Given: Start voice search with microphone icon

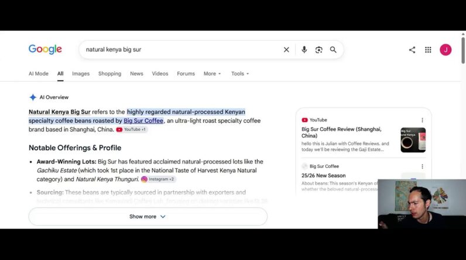Looking at the screenshot, I should click(304, 50).
